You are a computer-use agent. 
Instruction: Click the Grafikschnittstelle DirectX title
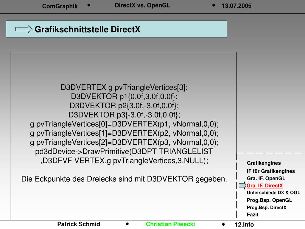87,30
